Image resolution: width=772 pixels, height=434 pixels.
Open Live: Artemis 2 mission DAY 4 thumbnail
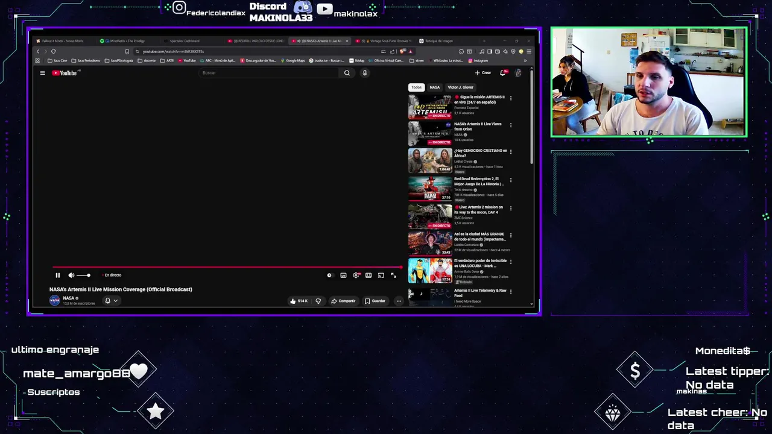pos(430,216)
